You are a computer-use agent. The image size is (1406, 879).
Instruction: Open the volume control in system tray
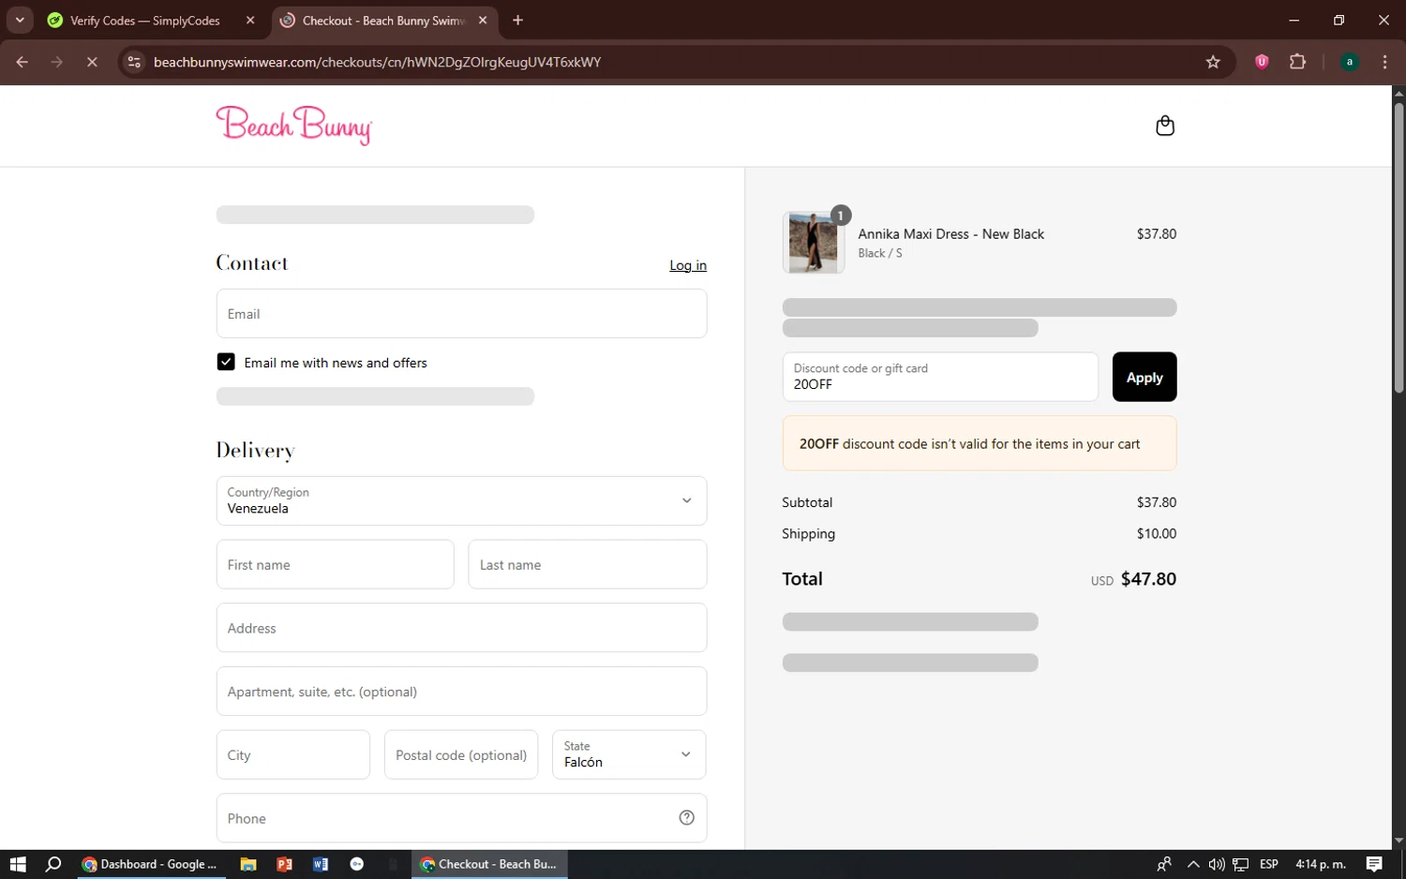click(x=1217, y=864)
